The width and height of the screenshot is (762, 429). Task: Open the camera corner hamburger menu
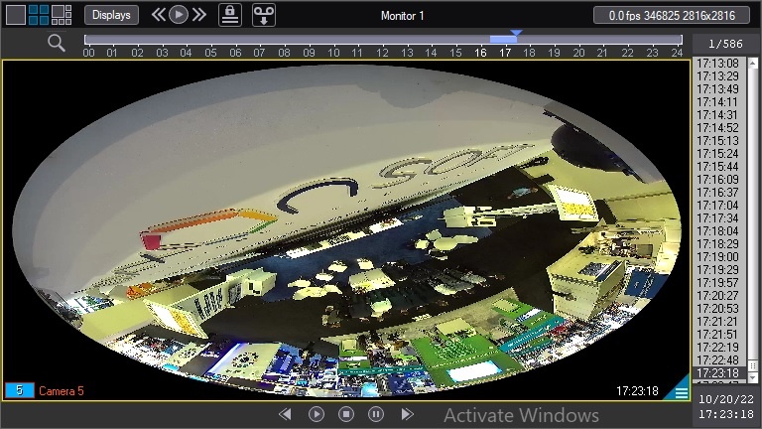coord(682,393)
